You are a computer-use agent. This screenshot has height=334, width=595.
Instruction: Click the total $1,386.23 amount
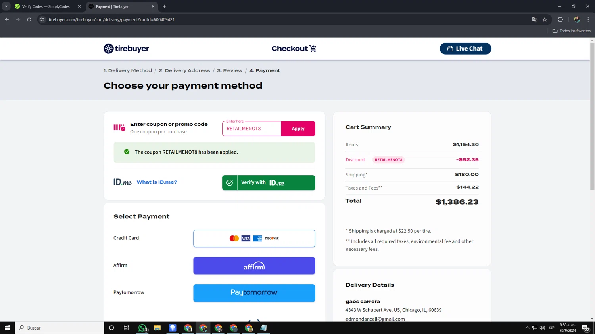[457, 202]
